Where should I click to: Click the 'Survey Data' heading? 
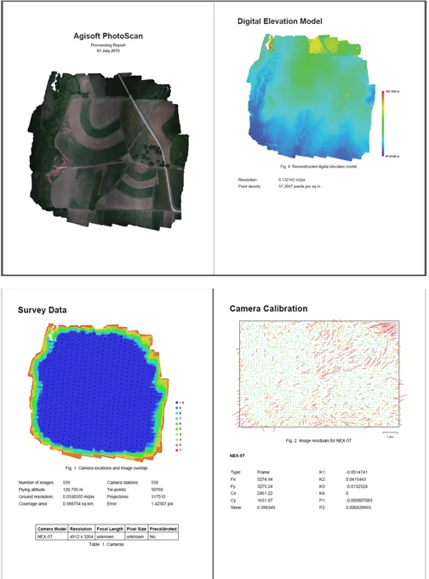pyautogui.click(x=43, y=310)
